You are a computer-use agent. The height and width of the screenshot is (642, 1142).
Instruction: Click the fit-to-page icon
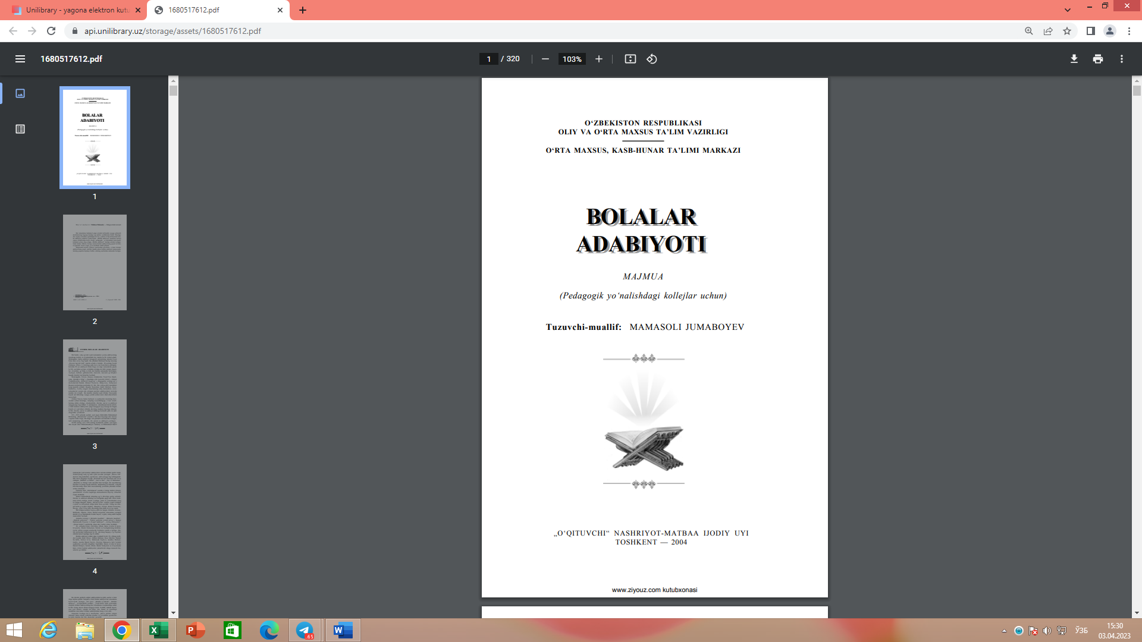(x=630, y=59)
